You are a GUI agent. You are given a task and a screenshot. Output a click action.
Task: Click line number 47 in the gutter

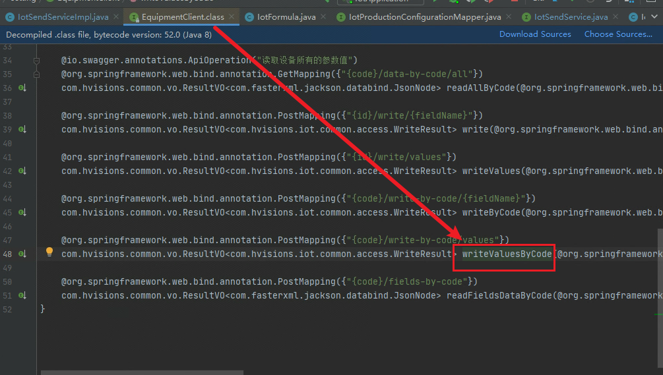coord(7,240)
